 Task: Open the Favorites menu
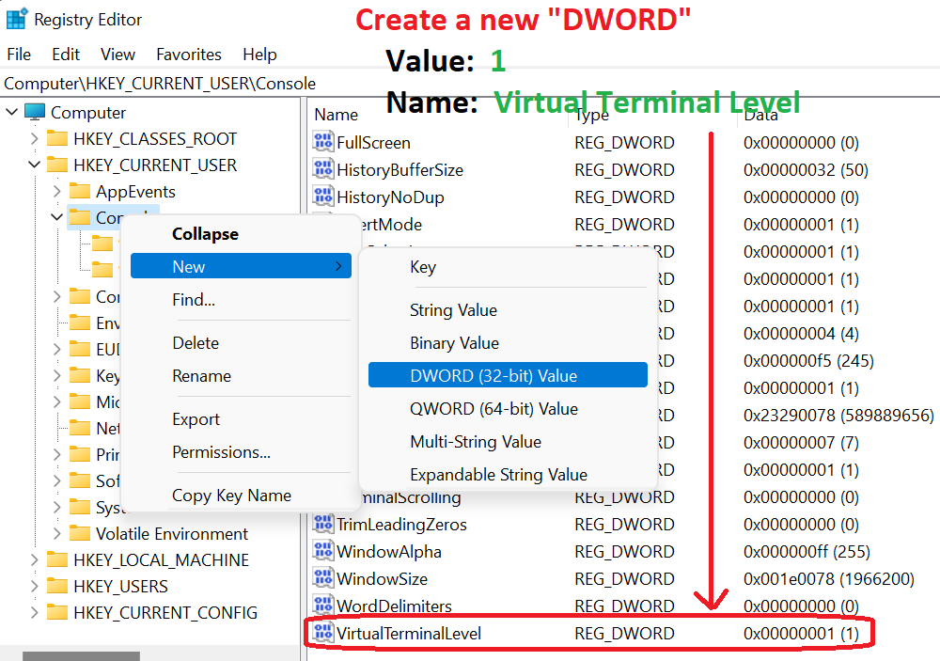189,55
